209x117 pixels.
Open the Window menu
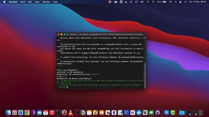[46, 2]
